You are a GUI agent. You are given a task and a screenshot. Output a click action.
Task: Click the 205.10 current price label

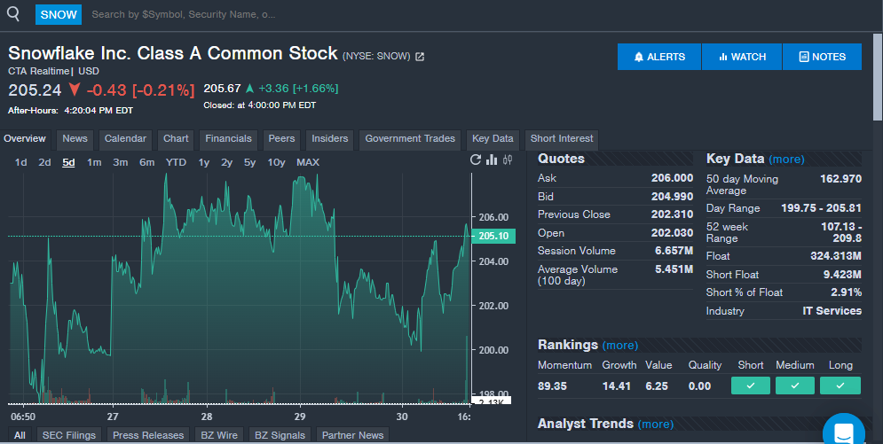(493, 236)
